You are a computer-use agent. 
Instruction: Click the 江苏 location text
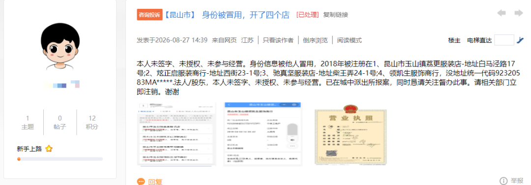coord(247,40)
